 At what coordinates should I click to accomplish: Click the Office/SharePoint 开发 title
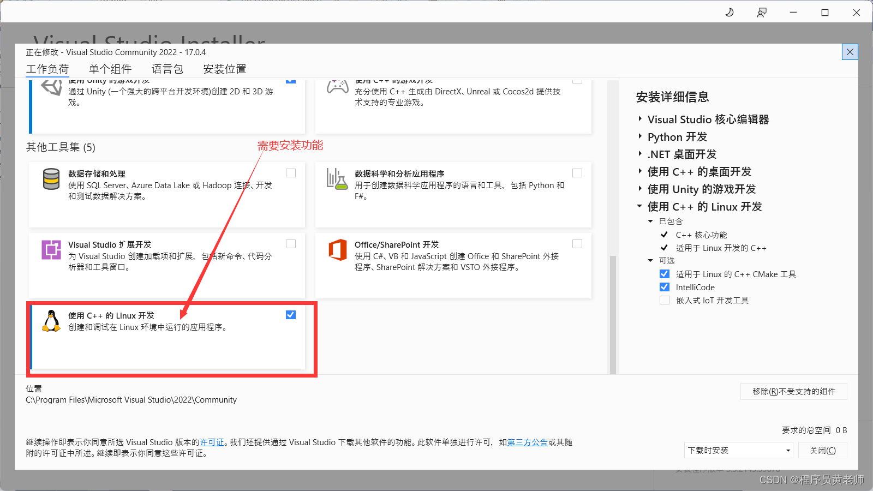point(397,244)
